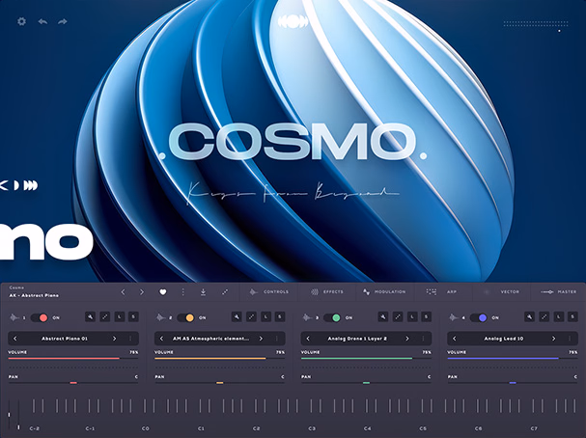Open options dots for Abstract Piano 01
This screenshot has height=438, width=586.
[130, 339]
